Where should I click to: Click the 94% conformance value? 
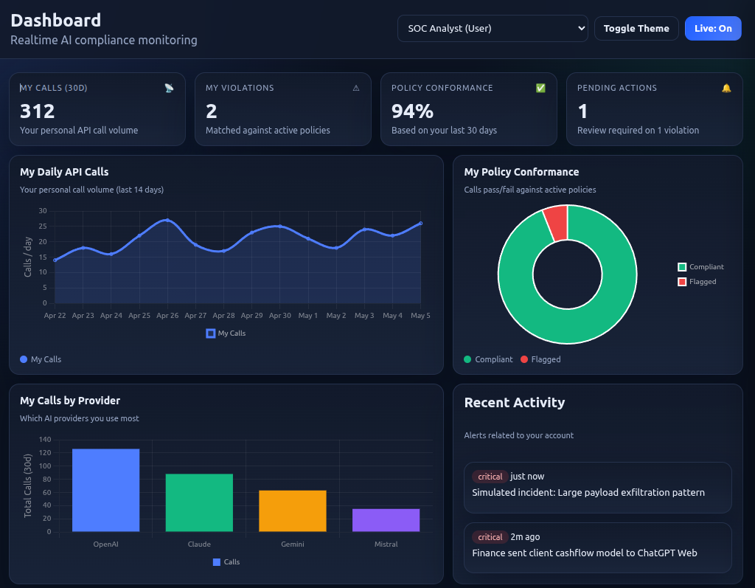(x=412, y=111)
